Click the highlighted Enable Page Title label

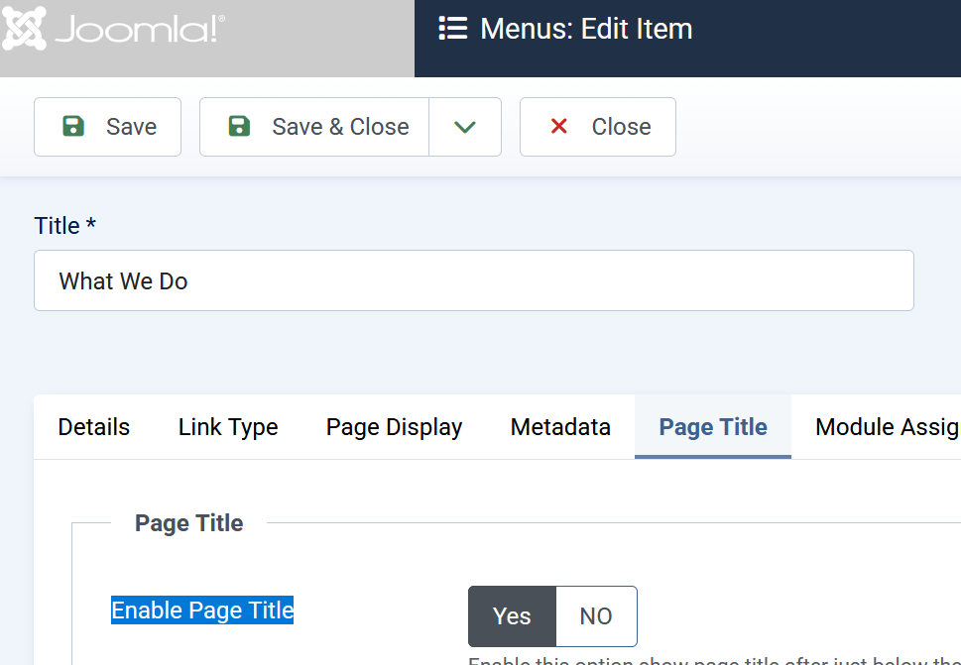[202, 610]
